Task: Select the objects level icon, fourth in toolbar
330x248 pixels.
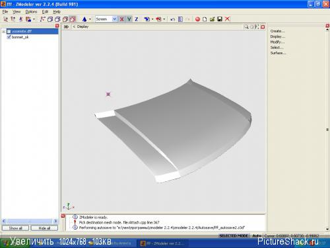Action: (x=28, y=19)
